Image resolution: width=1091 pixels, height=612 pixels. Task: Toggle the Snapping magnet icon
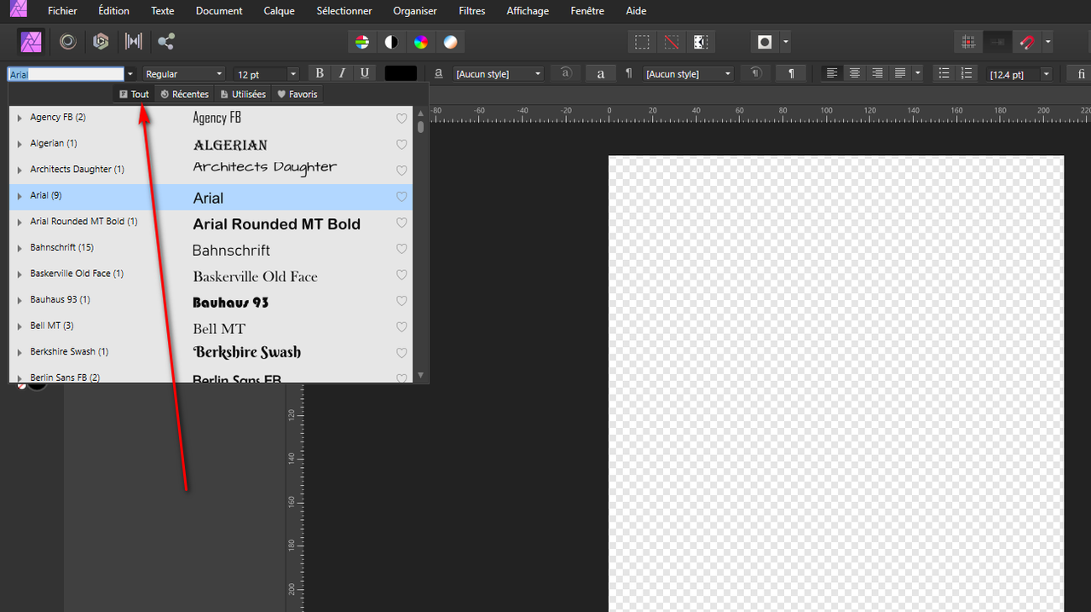[1027, 42]
